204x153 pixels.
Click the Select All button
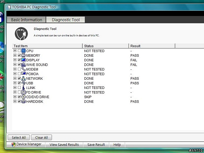(19, 137)
